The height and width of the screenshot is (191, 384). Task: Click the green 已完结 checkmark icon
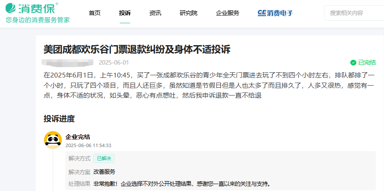click(353, 63)
